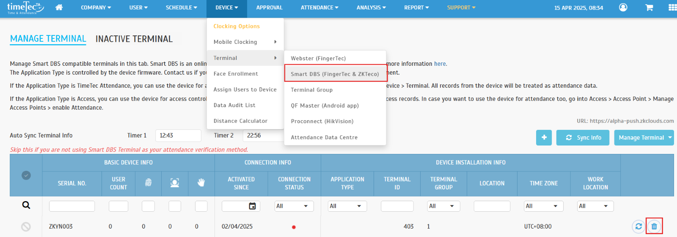This screenshot has height=237, width=677.
Task: Click the terminal ID 403 cell
Action: tap(408, 226)
